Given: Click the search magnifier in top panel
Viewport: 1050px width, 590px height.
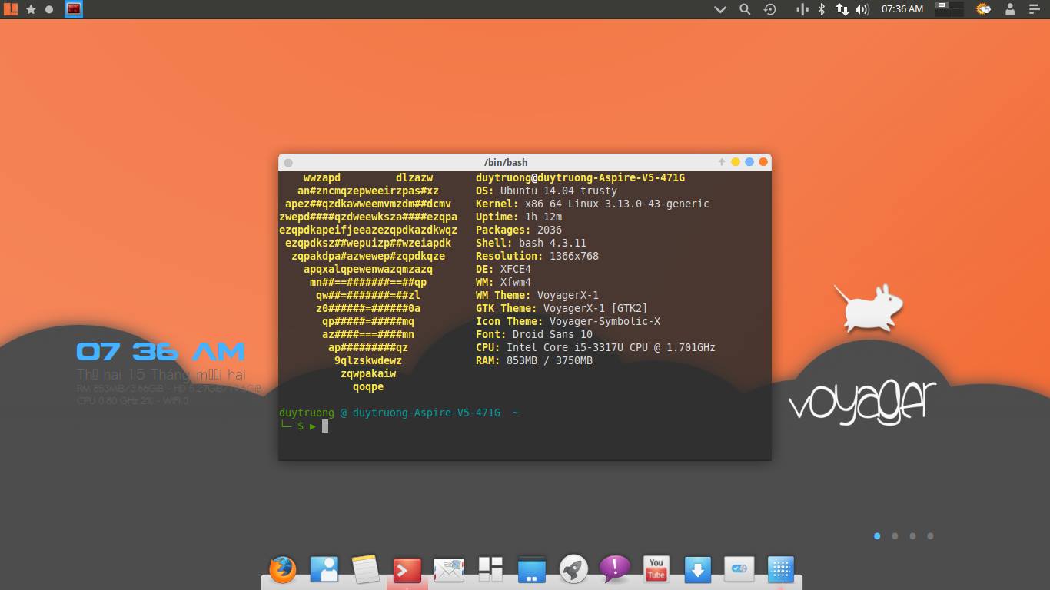Looking at the screenshot, I should pos(745,9).
